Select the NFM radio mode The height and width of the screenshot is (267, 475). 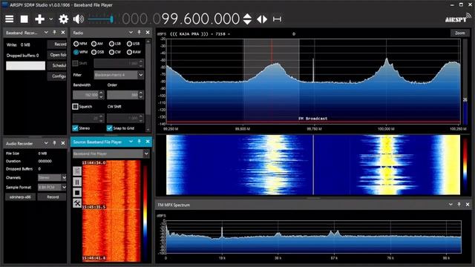(x=80, y=44)
